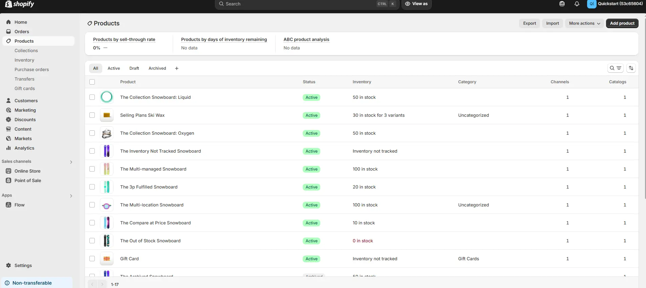Screen dimensions: 646x288
Task: Click the Customers sidebar icon
Action: pos(8,101)
